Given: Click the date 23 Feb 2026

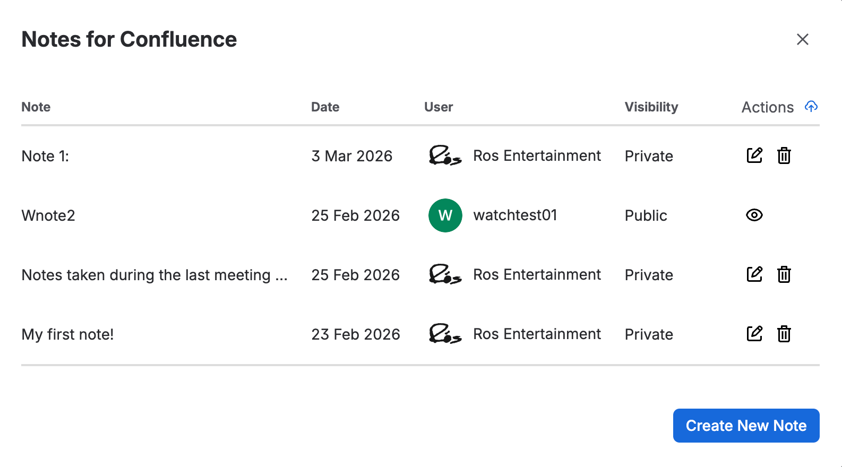Looking at the screenshot, I should tap(356, 334).
